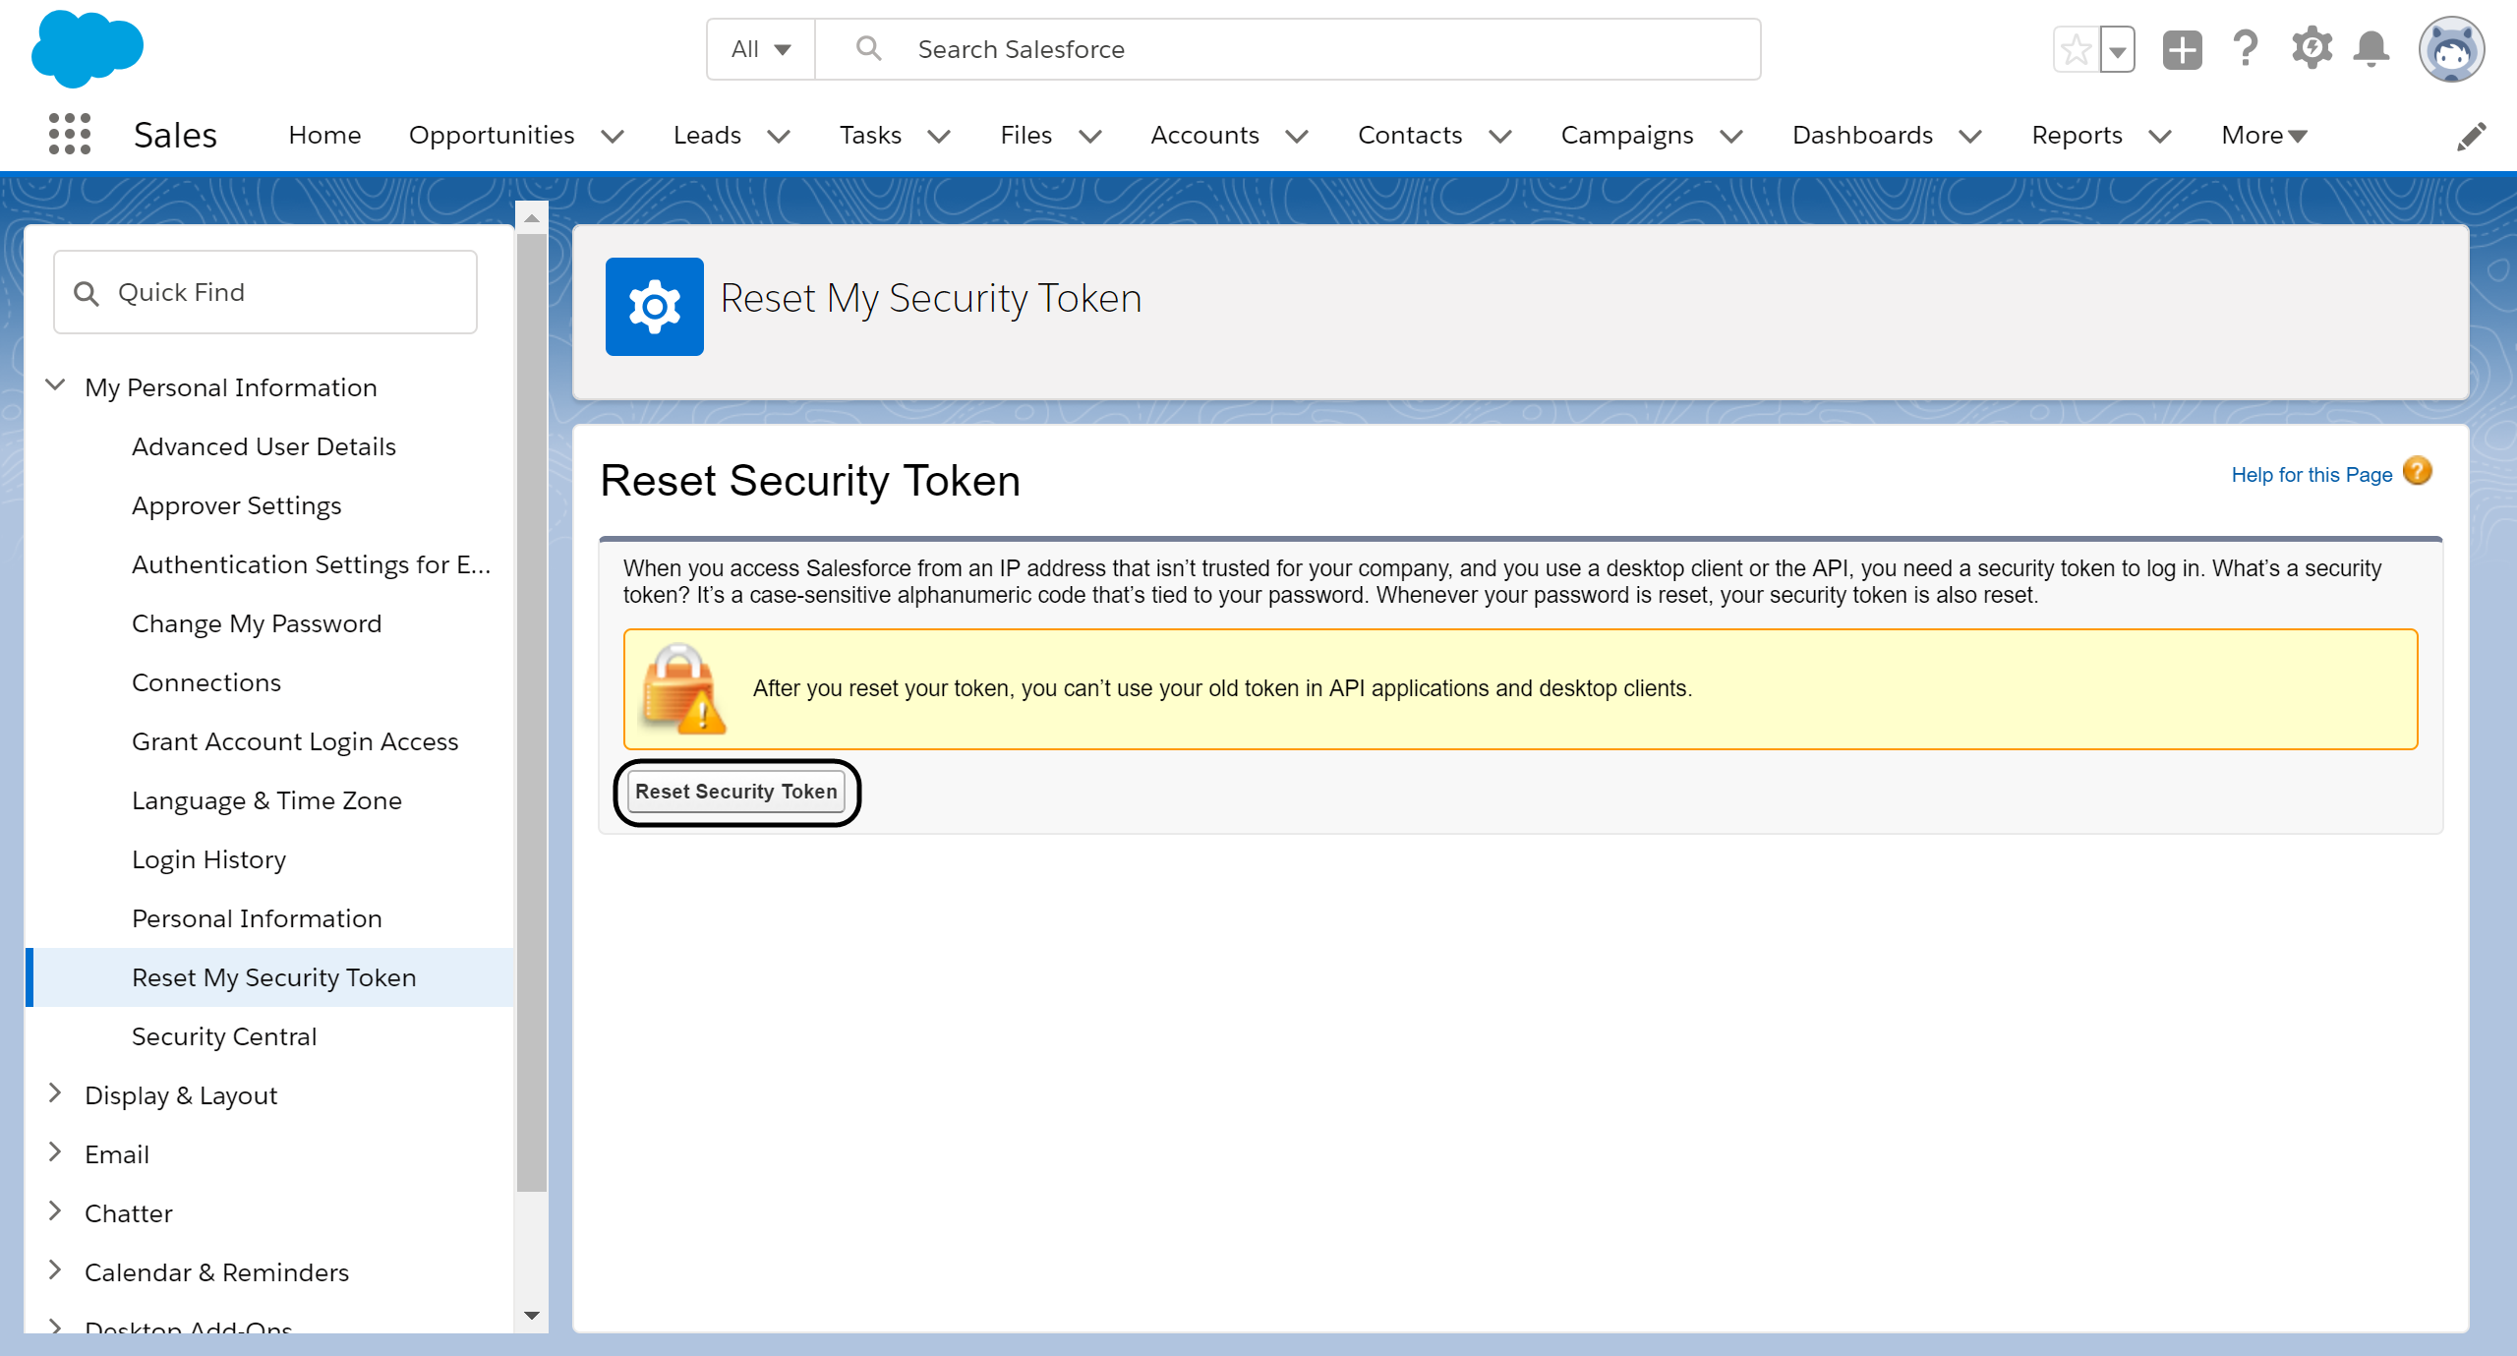The image size is (2517, 1356).
Task: Expand the Display & Layout section
Action: coord(56,1093)
